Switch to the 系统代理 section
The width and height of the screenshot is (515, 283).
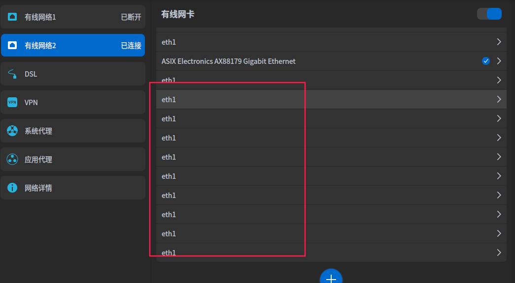(x=73, y=131)
